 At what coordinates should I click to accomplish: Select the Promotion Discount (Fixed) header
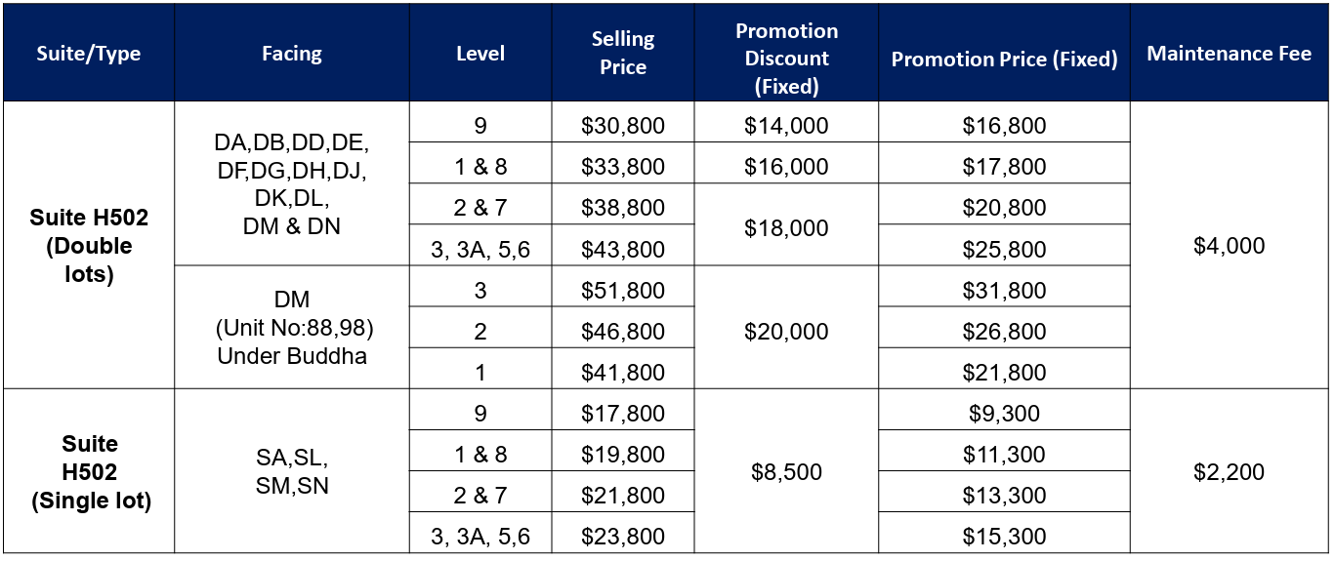tap(786, 53)
